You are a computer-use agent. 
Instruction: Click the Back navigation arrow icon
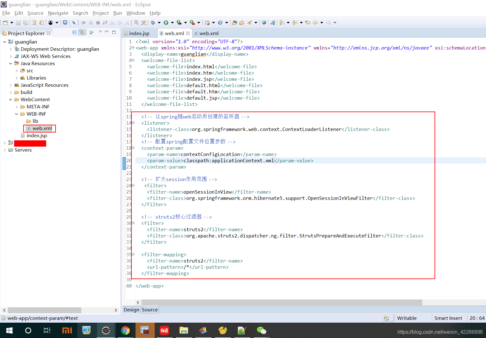(315, 23)
